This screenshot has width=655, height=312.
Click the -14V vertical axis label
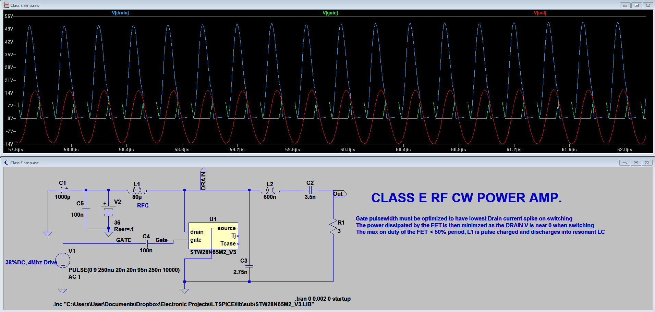[8, 144]
